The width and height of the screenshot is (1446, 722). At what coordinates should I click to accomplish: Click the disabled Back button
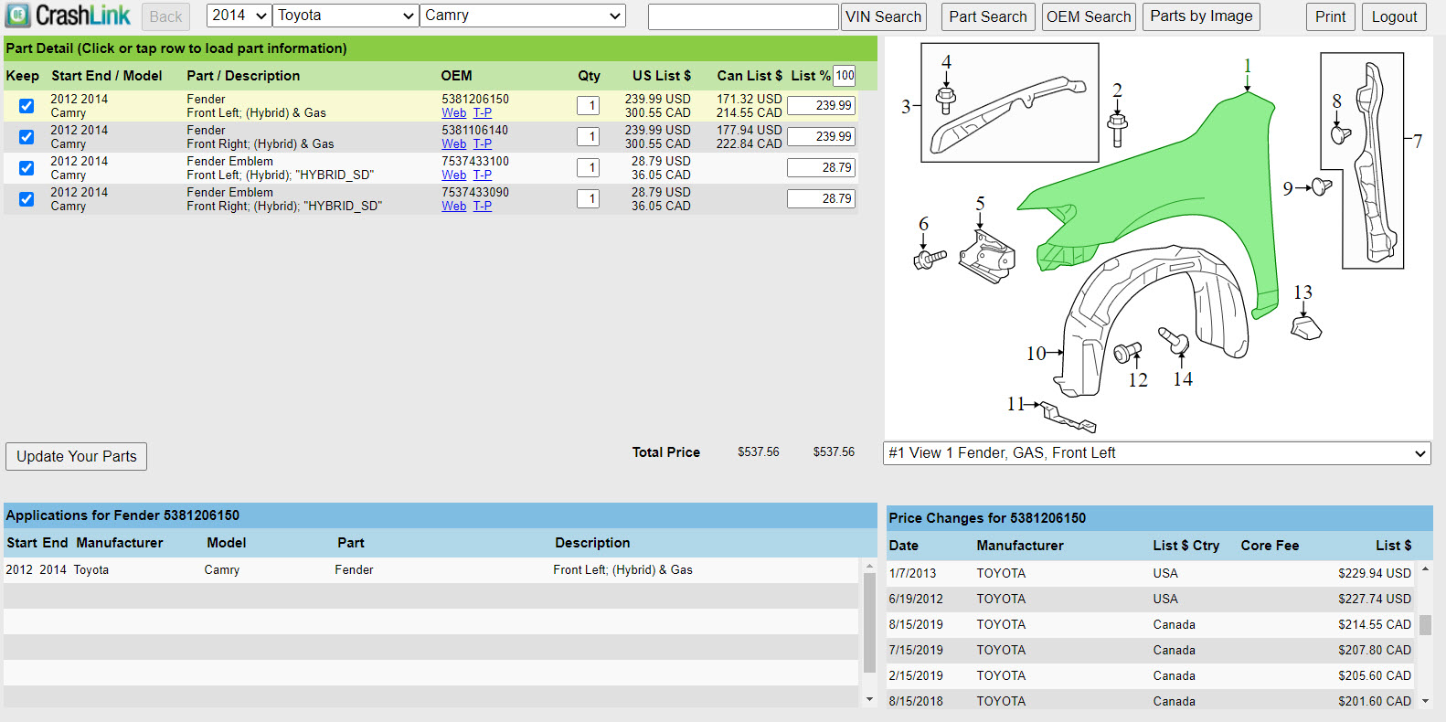point(165,16)
